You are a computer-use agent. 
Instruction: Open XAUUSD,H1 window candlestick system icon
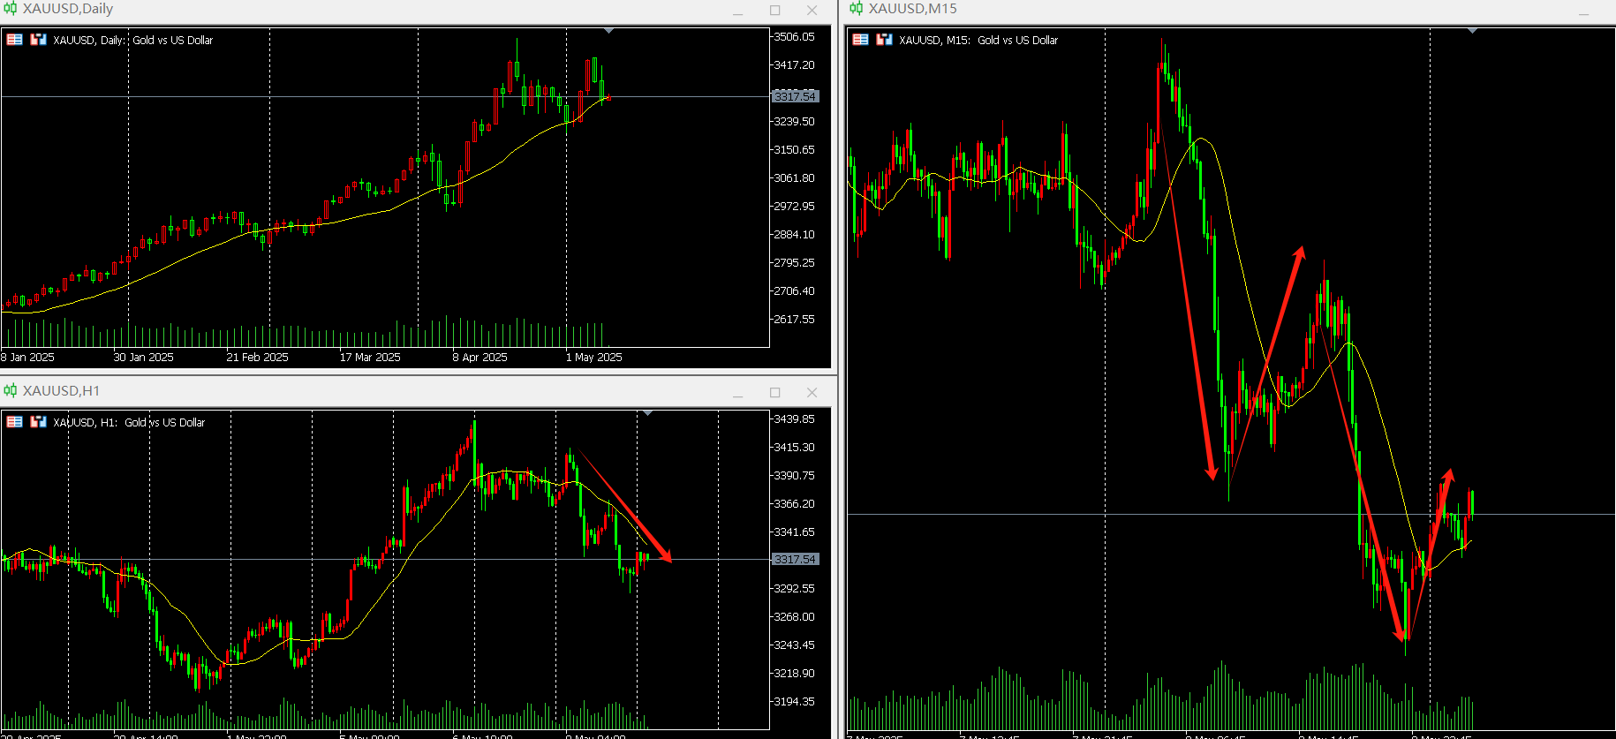[x=11, y=391]
